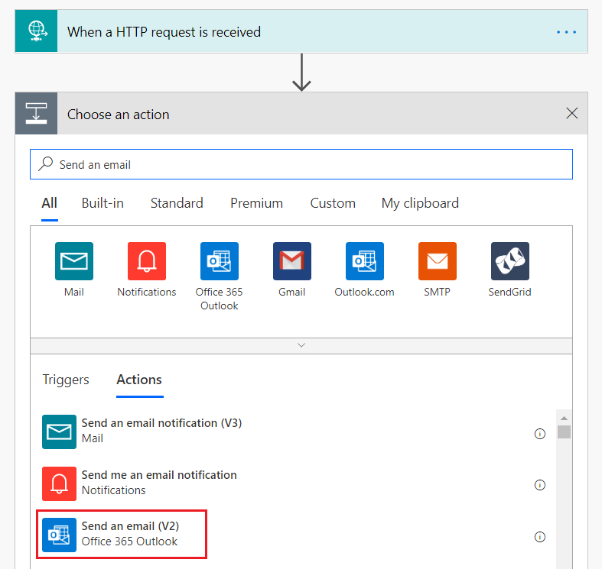The height and width of the screenshot is (569, 602).
Task: Click the Send an email search field
Action: point(306,164)
